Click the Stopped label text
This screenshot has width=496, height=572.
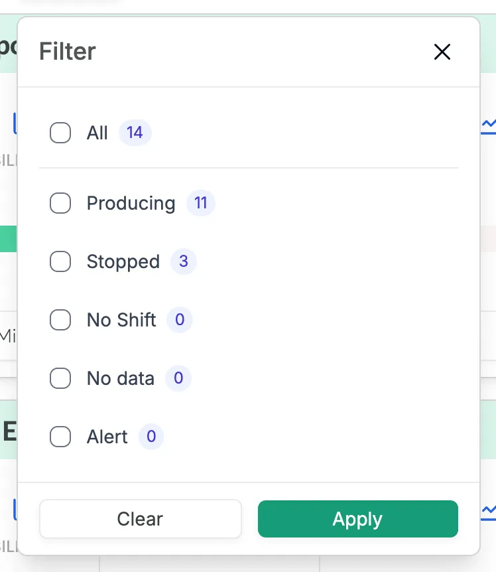[x=123, y=261]
